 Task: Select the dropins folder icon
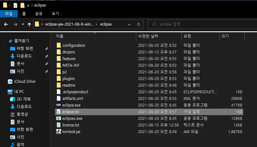(x=59, y=52)
